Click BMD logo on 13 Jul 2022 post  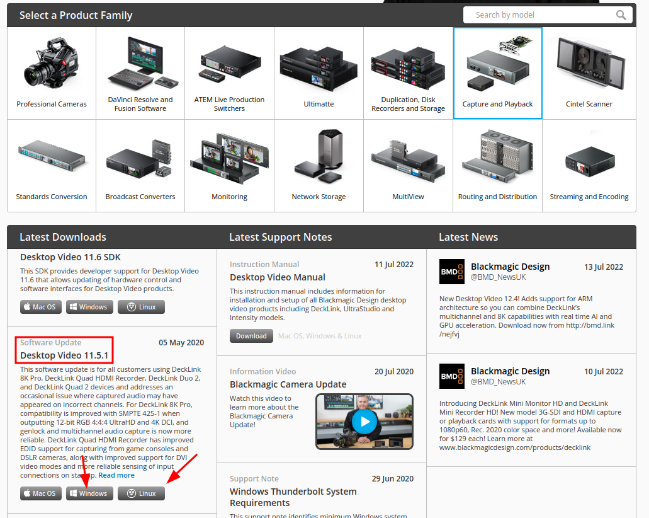[451, 272]
